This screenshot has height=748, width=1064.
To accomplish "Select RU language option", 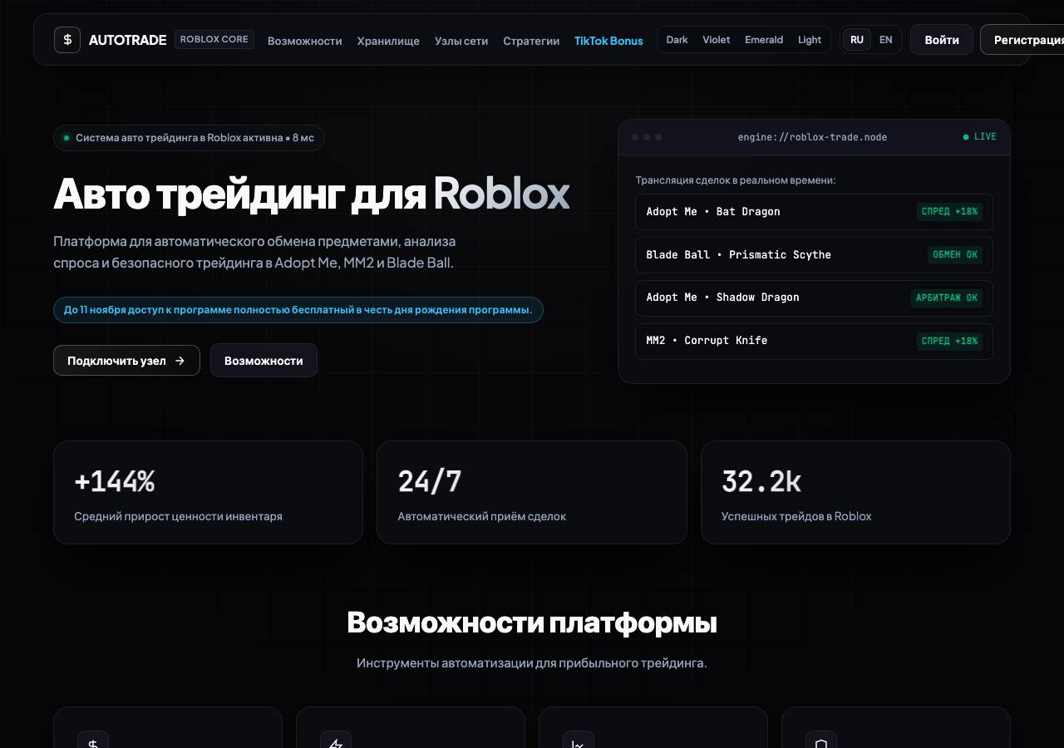I will tap(857, 40).
